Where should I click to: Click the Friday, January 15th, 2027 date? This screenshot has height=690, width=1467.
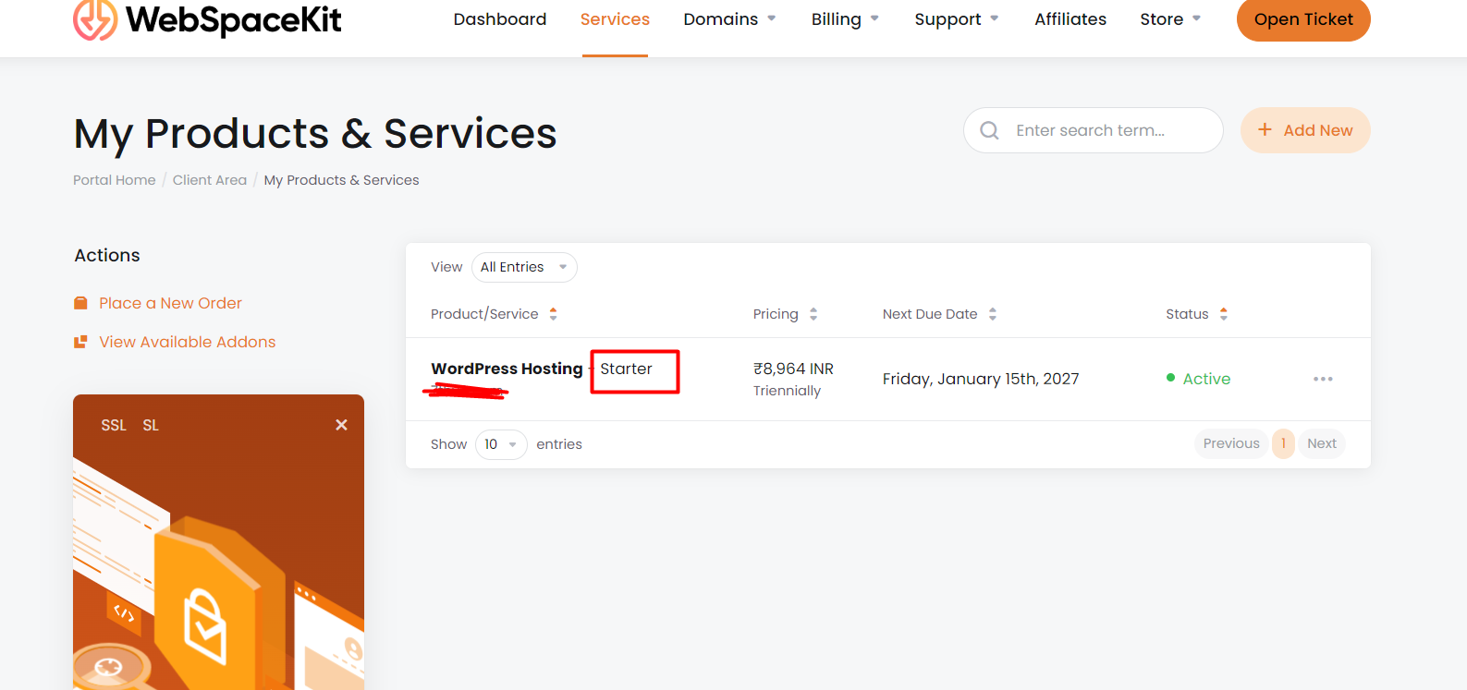coord(981,379)
